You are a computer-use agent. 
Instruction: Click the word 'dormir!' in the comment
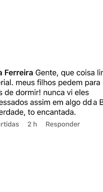tap(33, 93)
